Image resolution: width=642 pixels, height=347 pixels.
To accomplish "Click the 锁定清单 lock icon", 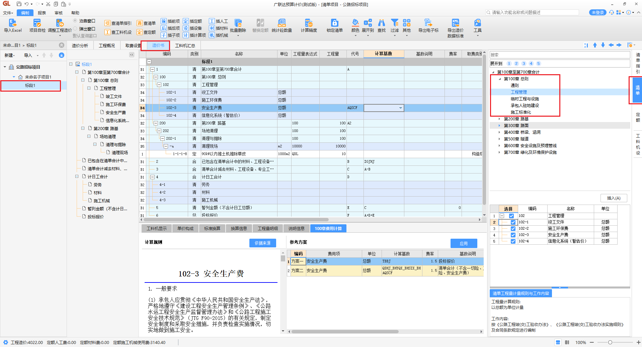I will pos(335,23).
